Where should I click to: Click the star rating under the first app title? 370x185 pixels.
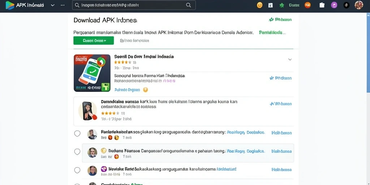tap(123, 62)
